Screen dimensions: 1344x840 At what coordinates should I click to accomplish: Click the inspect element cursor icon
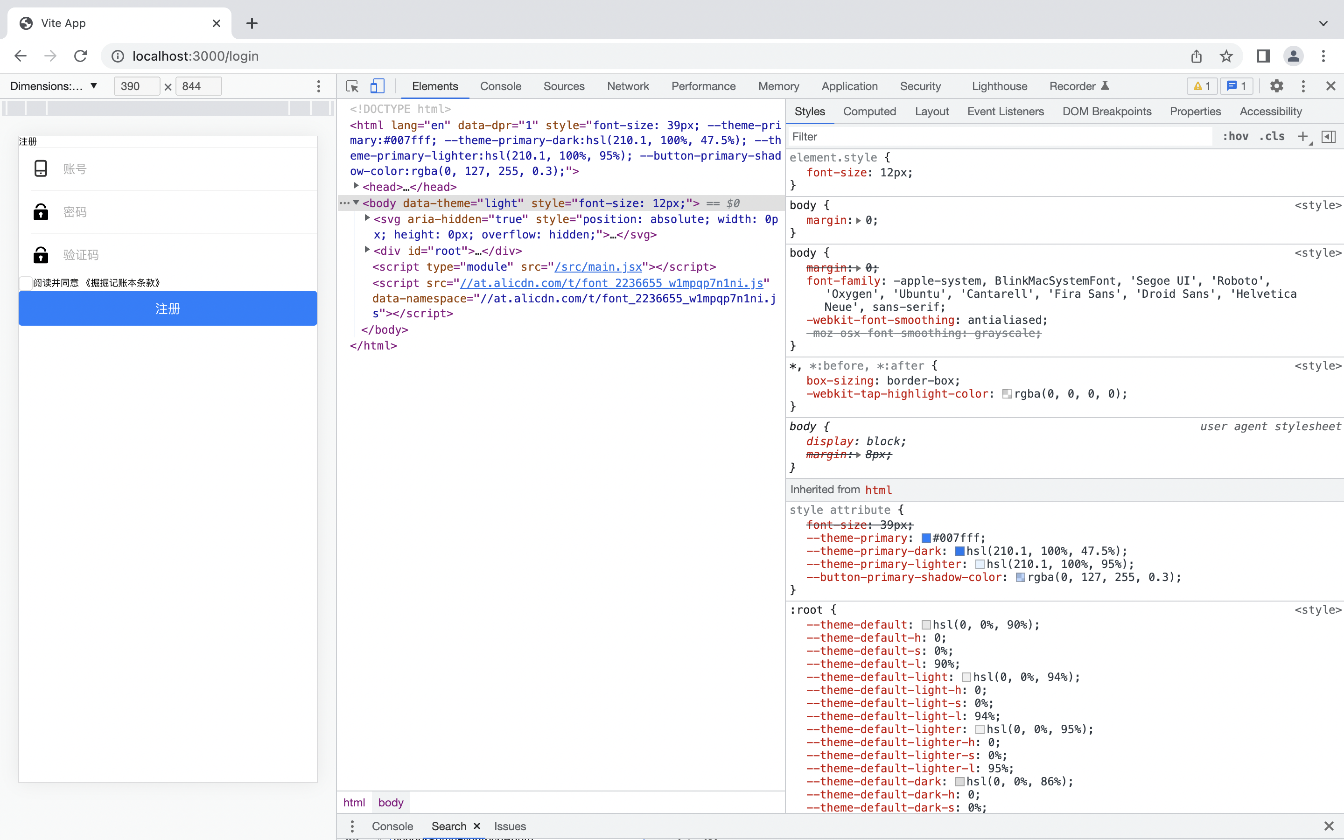pyautogui.click(x=351, y=86)
